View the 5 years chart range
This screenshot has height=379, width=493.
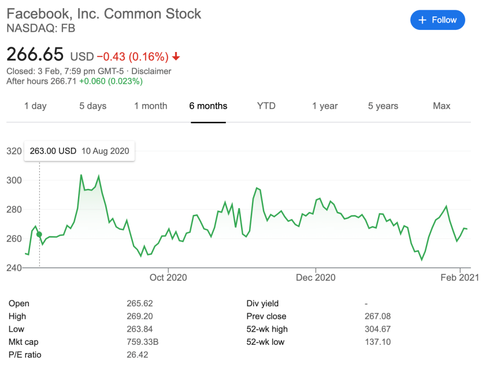(x=383, y=106)
